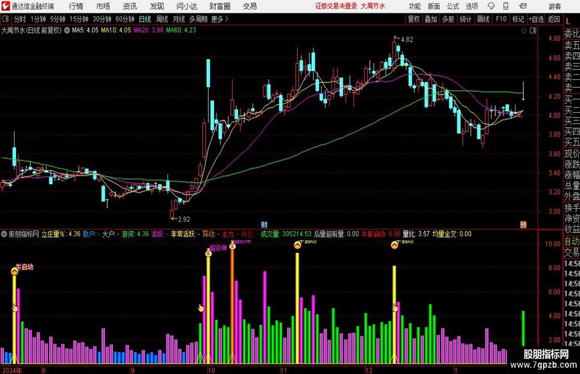Open indicator dropdown before 股朋指标网 label
The width and height of the screenshot is (580, 374).
pyautogui.click(x=4, y=234)
